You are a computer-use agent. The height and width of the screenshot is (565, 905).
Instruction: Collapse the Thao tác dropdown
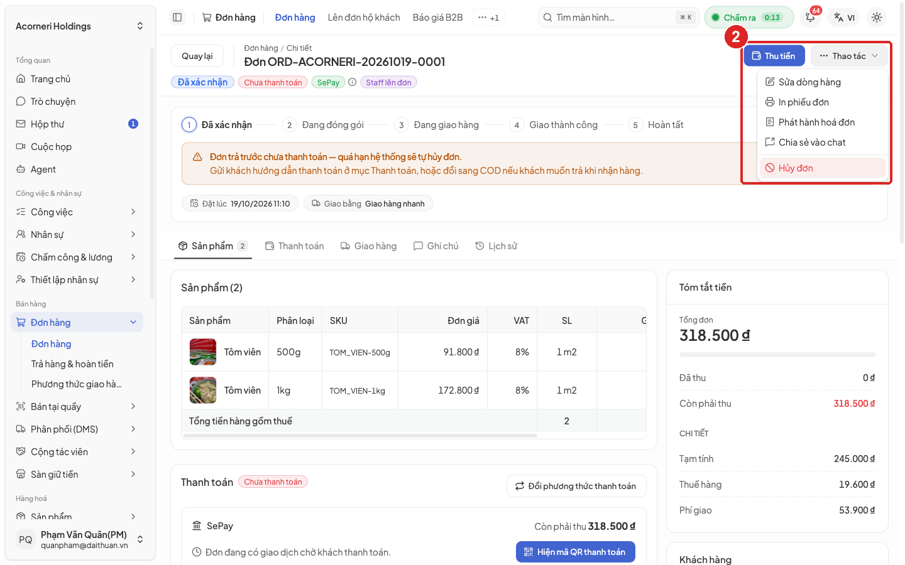coord(849,56)
